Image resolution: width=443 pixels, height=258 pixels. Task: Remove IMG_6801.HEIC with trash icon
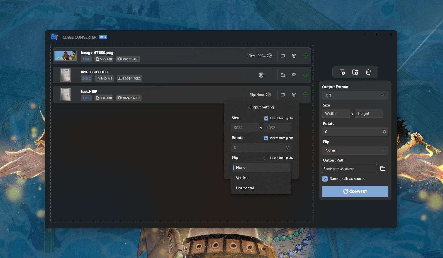(294, 75)
